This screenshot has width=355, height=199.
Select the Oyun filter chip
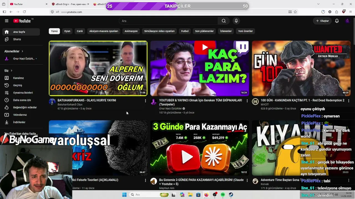pyautogui.click(x=67, y=31)
